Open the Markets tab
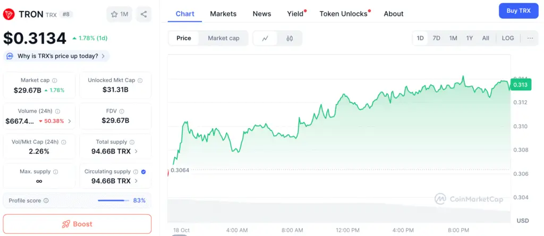Screen dimensions: 544x236 [x=223, y=14]
